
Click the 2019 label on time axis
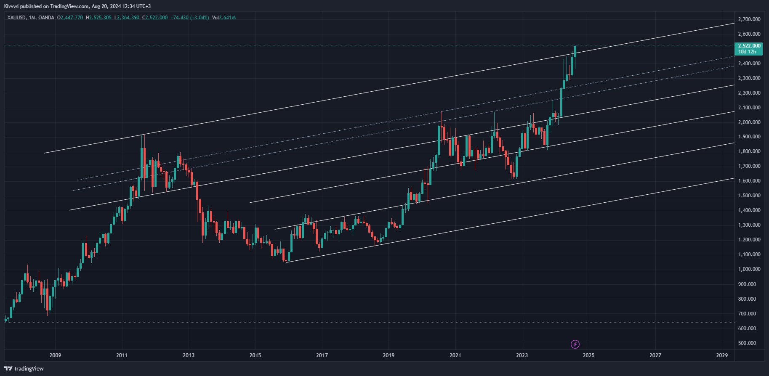coord(388,355)
